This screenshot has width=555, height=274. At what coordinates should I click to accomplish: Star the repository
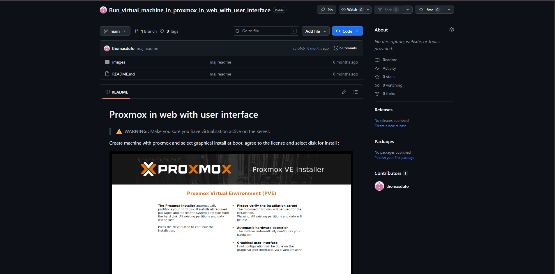pyautogui.click(x=429, y=10)
